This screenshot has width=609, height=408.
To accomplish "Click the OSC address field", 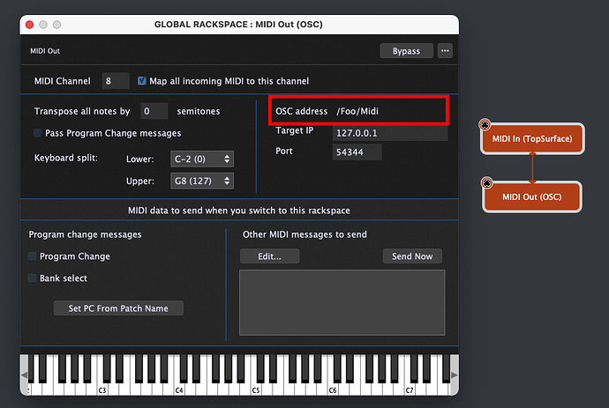I will pos(390,111).
